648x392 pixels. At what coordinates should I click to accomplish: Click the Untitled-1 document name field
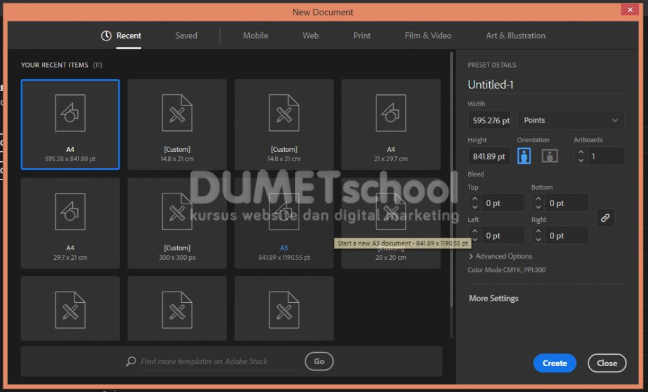(545, 85)
